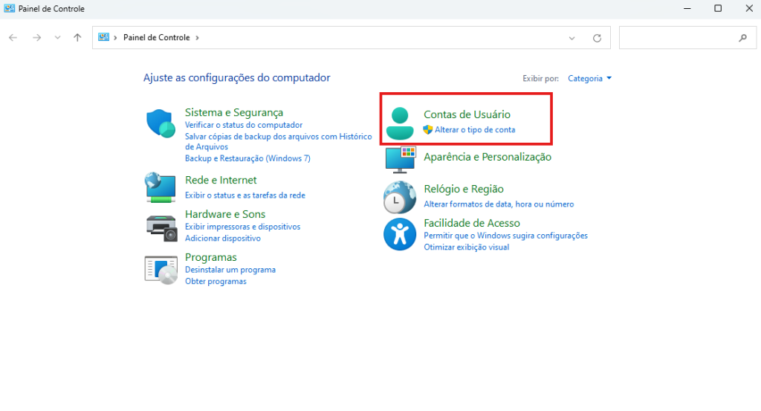
Task: Open the Sistema e Segurança shield icon
Action: point(161,123)
